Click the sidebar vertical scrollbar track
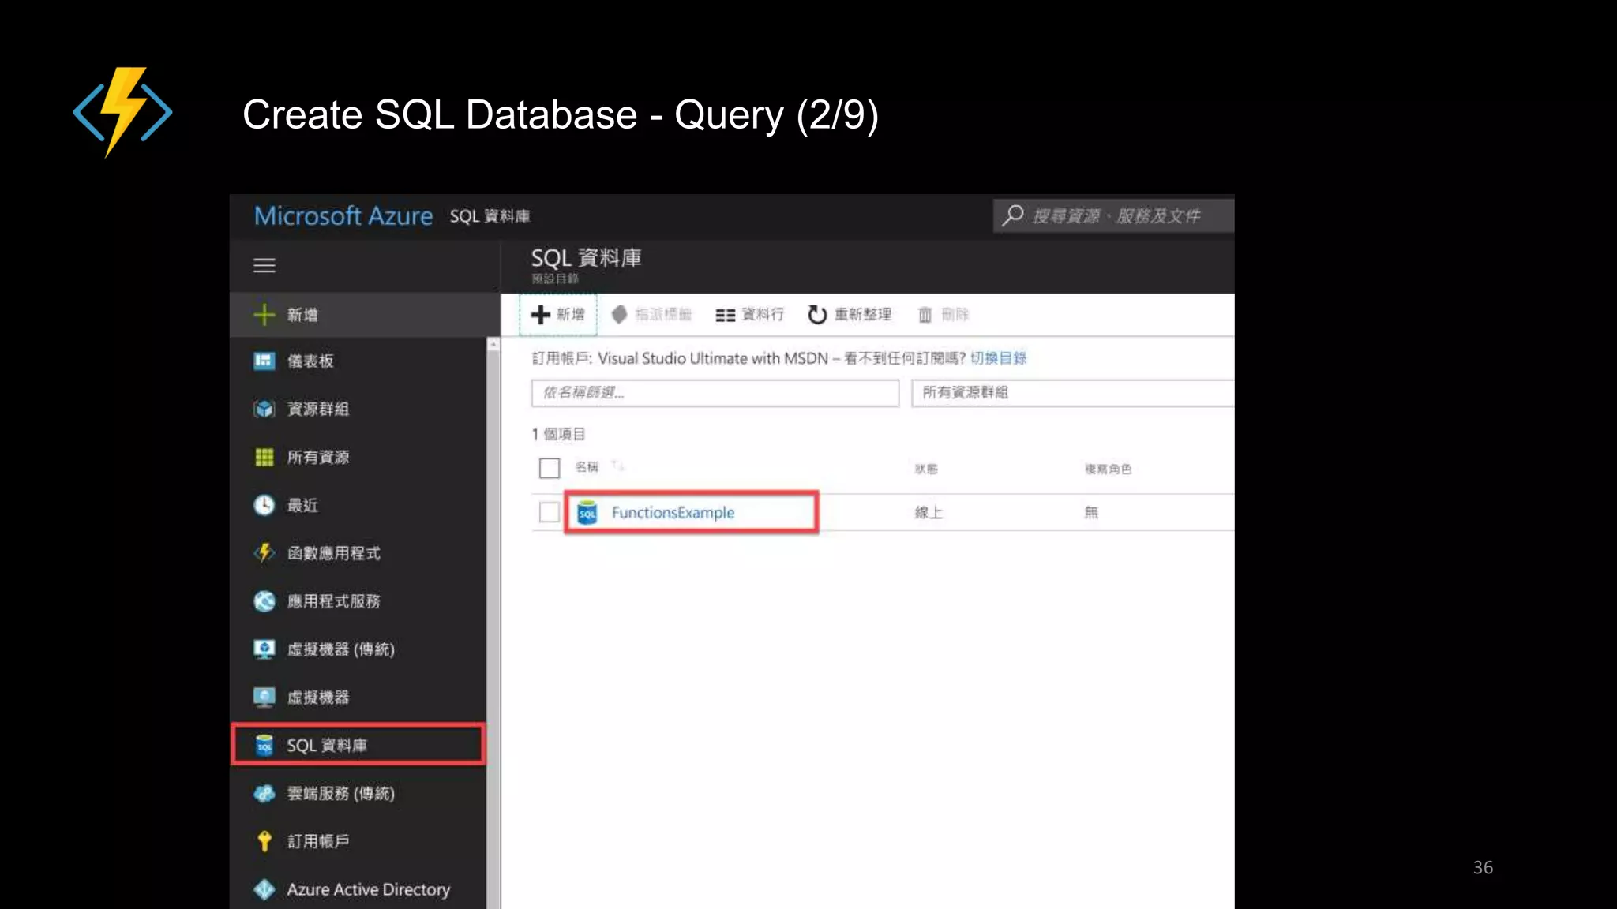The height and width of the screenshot is (909, 1617). (493, 630)
